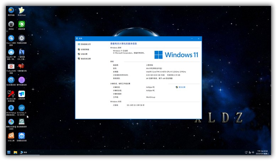Open the orange 分区工具 partition tool icon
The height and width of the screenshot is (161, 277).
coord(11,136)
